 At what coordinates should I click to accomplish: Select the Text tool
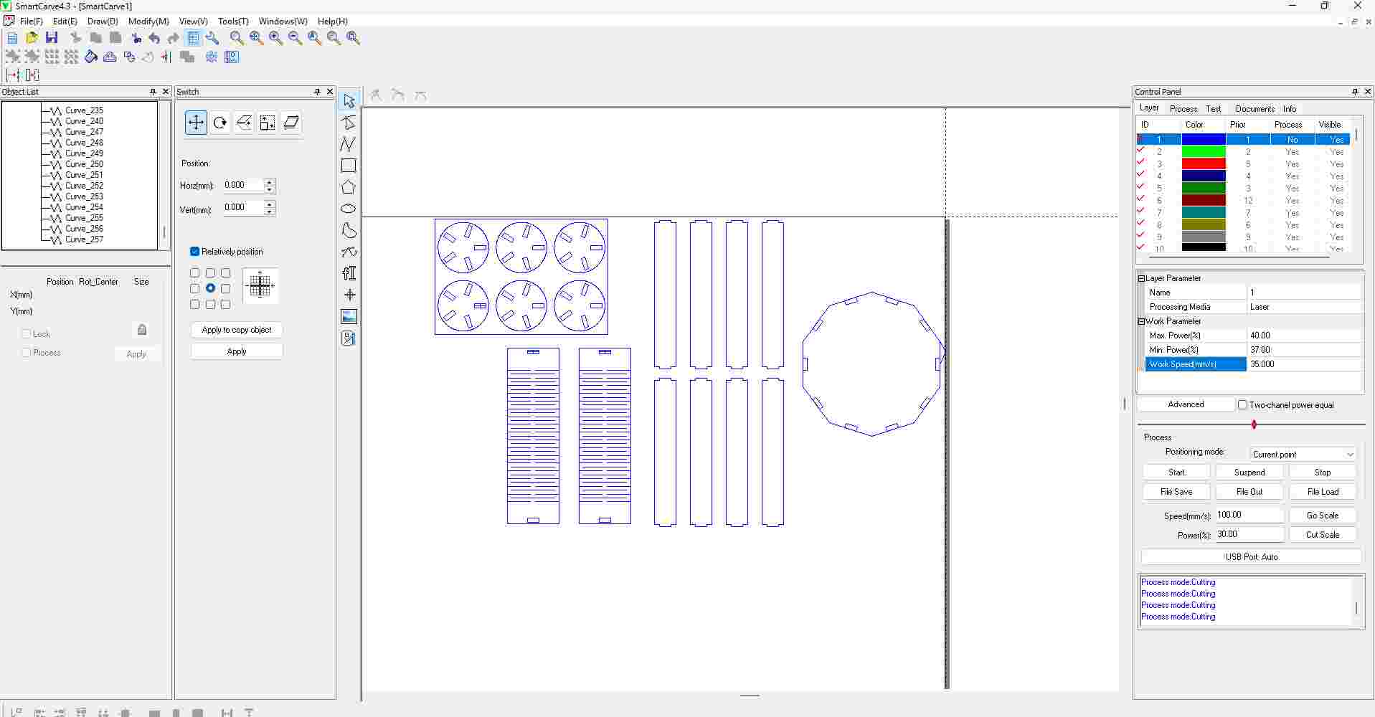tap(349, 273)
